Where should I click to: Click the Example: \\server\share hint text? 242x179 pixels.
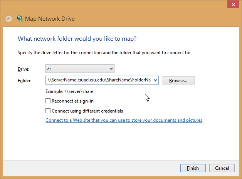69,91
